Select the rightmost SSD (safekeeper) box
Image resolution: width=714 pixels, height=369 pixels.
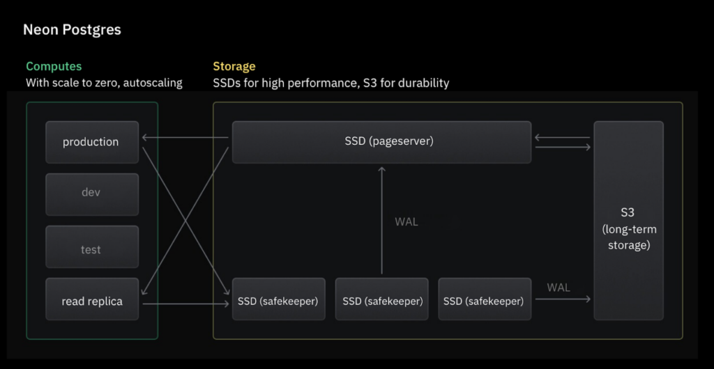tap(485, 299)
